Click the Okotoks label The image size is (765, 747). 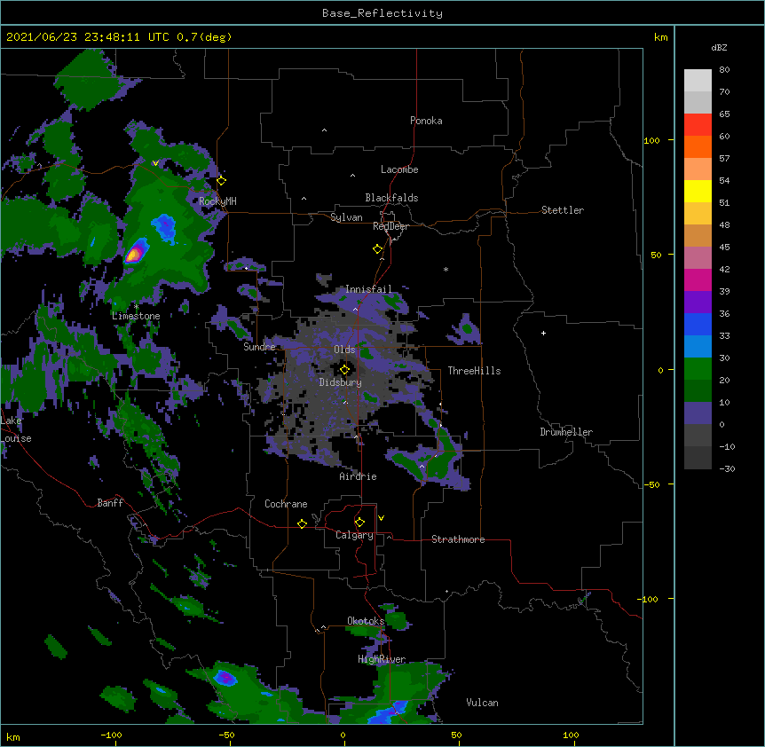point(366,621)
